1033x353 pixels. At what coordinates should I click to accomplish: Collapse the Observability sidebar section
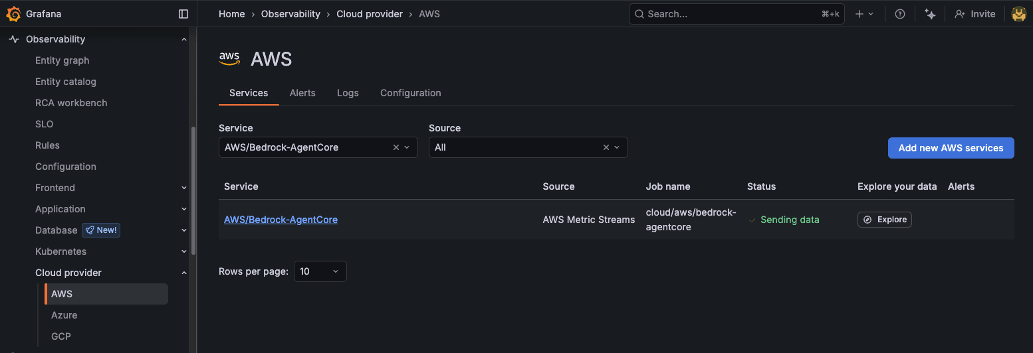(184, 39)
